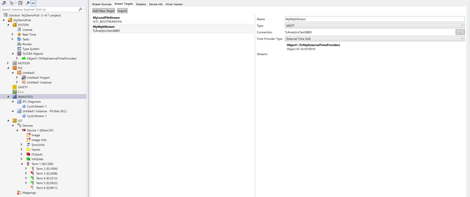Switch to the Stream Sources tab
This screenshot has height=197, width=470.
click(x=102, y=4)
